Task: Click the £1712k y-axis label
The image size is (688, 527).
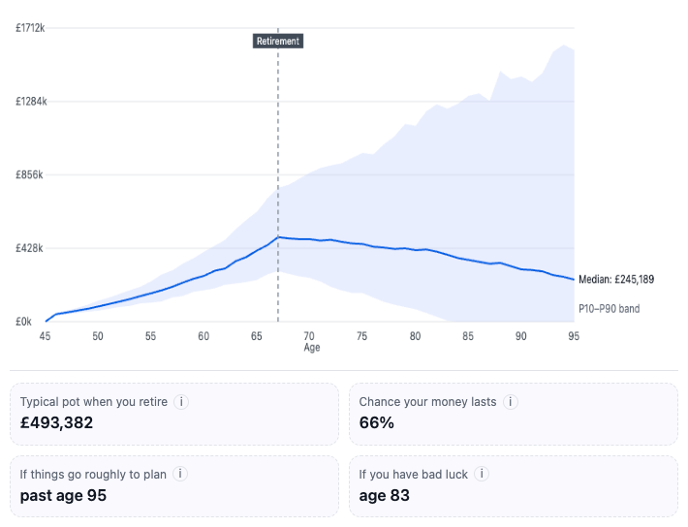Action: pos(30,28)
